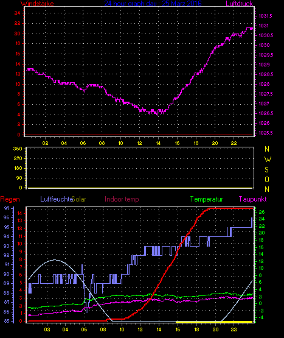Click the 26 temperature axis value

[x=261, y=212]
